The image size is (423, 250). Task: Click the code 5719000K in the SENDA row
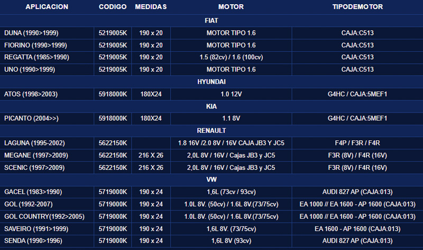(112, 241)
